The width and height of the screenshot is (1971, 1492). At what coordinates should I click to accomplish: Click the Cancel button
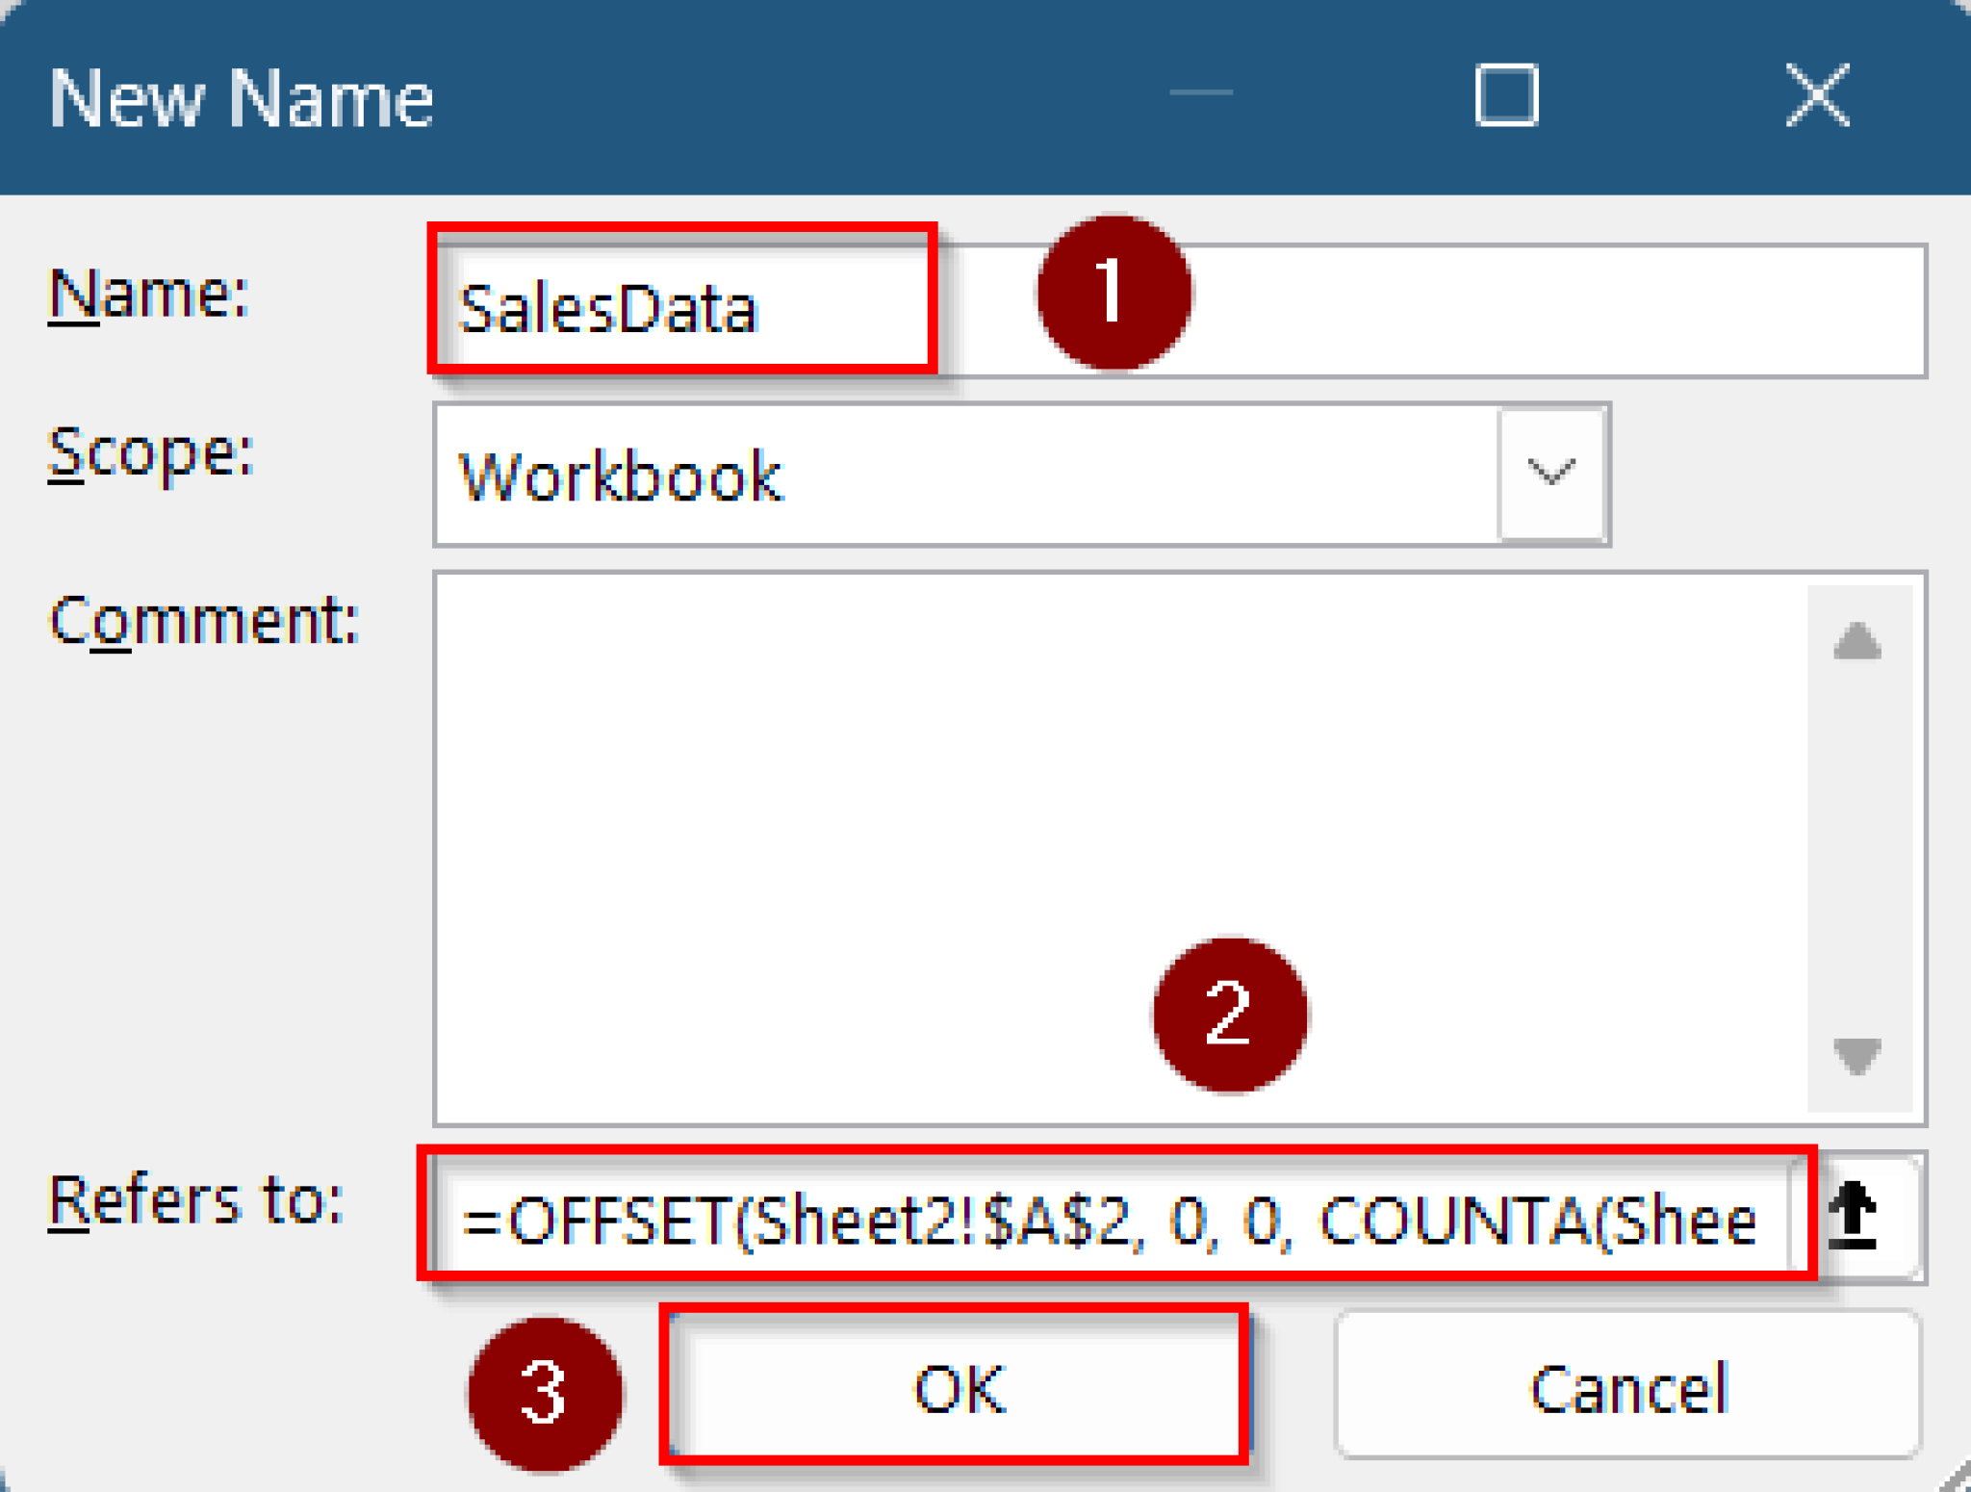pyautogui.click(x=1627, y=1388)
